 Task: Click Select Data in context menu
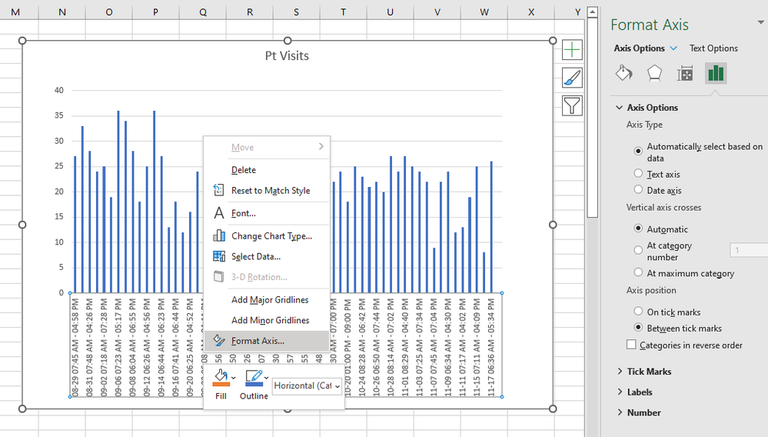pyautogui.click(x=256, y=256)
